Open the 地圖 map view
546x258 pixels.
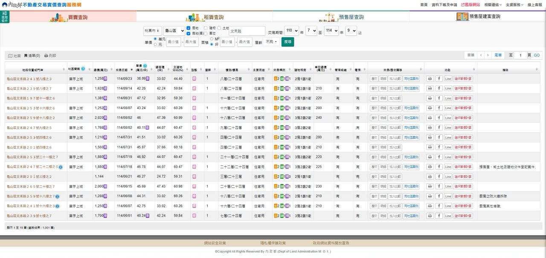tap(14, 56)
